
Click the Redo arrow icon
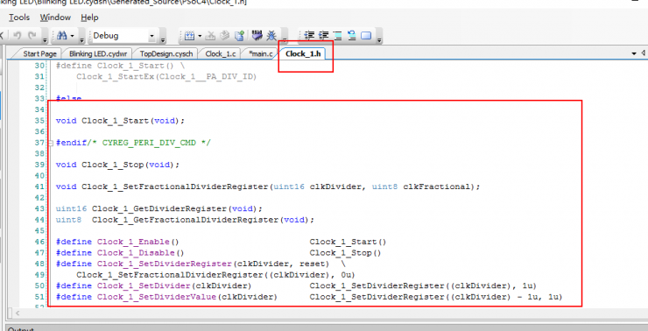tap(32, 36)
